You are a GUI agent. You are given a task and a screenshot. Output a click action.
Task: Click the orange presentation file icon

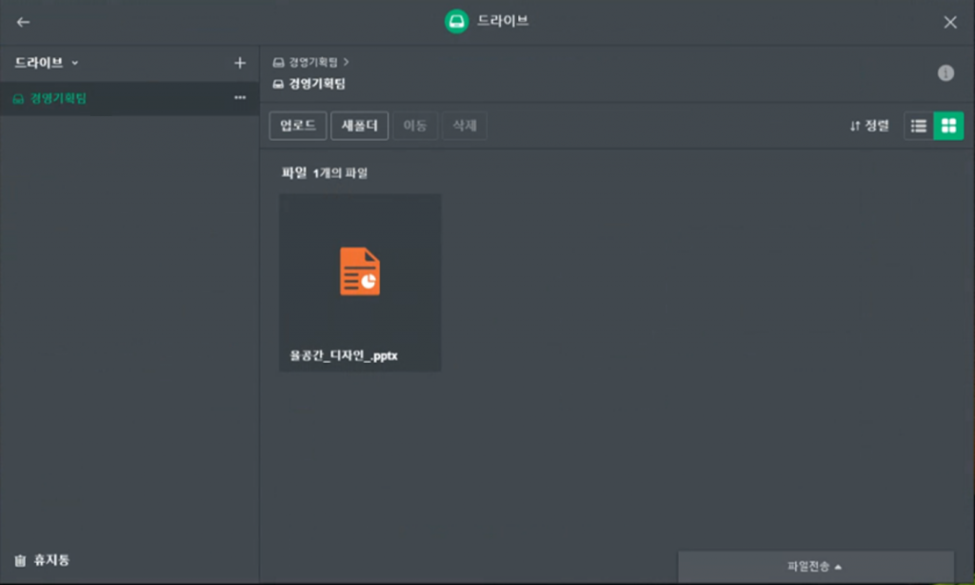click(360, 271)
